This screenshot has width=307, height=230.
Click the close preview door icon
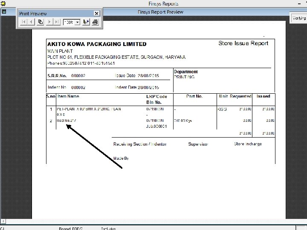pyautogui.click(x=86, y=22)
